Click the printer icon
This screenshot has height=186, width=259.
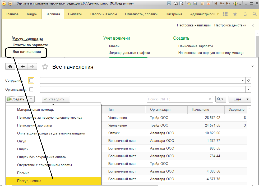(x=175, y=4)
